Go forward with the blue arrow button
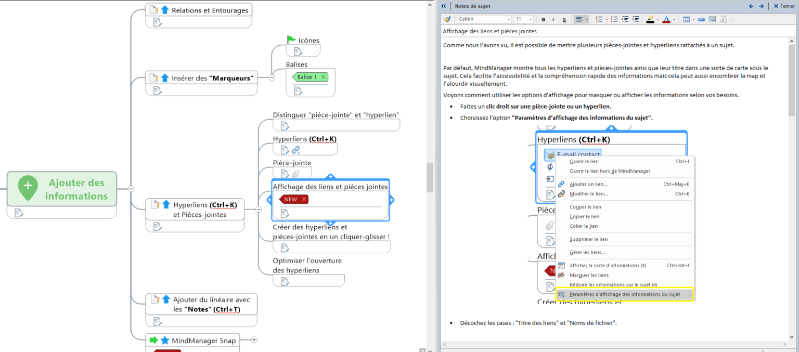The width and height of the screenshot is (799, 352). [x=761, y=6]
